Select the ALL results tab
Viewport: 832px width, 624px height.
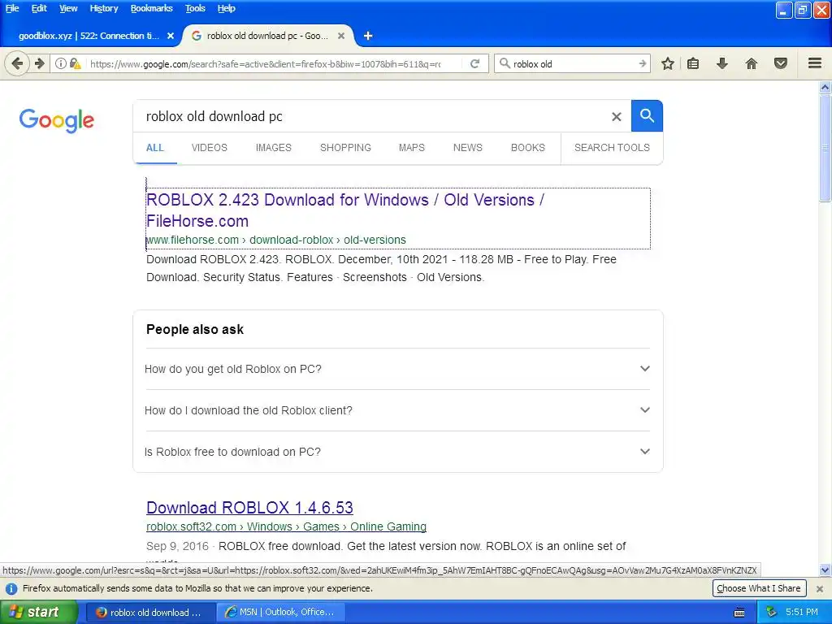(154, 148)
